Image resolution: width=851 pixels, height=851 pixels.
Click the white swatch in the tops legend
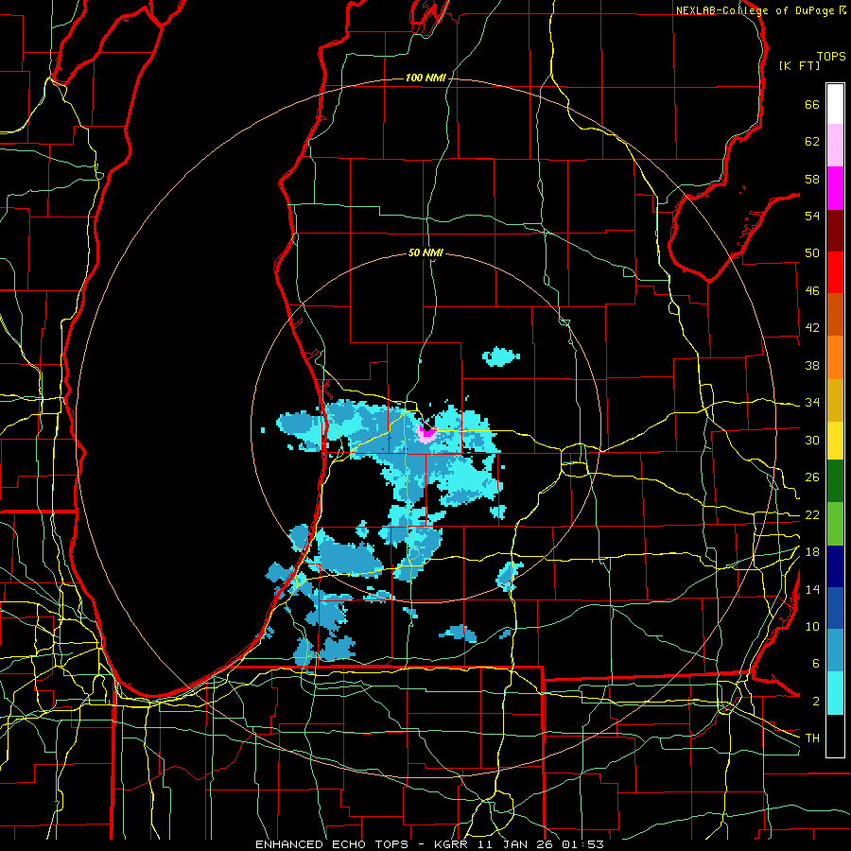click(x=835, y=104)
